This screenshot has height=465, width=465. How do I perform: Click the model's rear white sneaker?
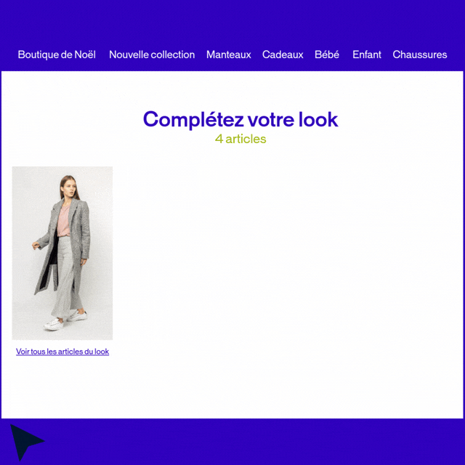78,315
